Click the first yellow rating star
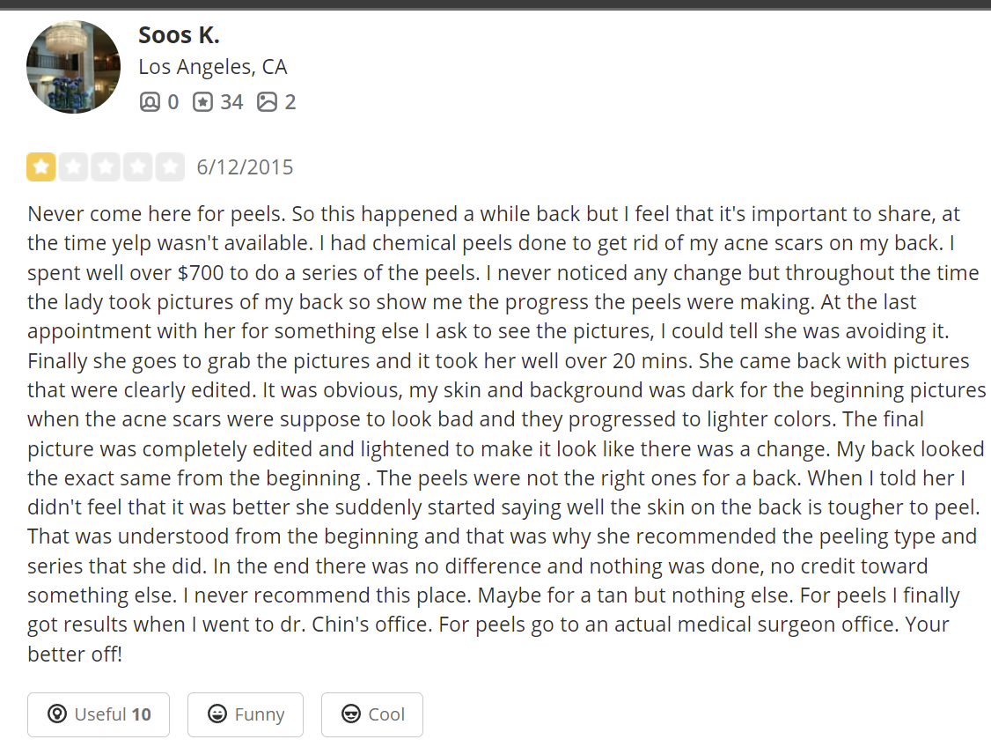The width and height of the screenshot is (991, 747). [x=41, y=166]
